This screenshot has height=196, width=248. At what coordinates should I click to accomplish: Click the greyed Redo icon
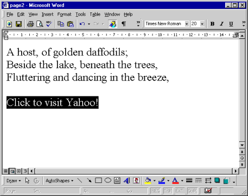point(96,24)
